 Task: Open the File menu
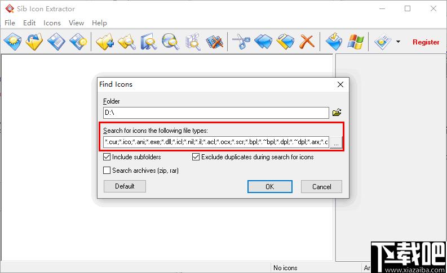10,23
